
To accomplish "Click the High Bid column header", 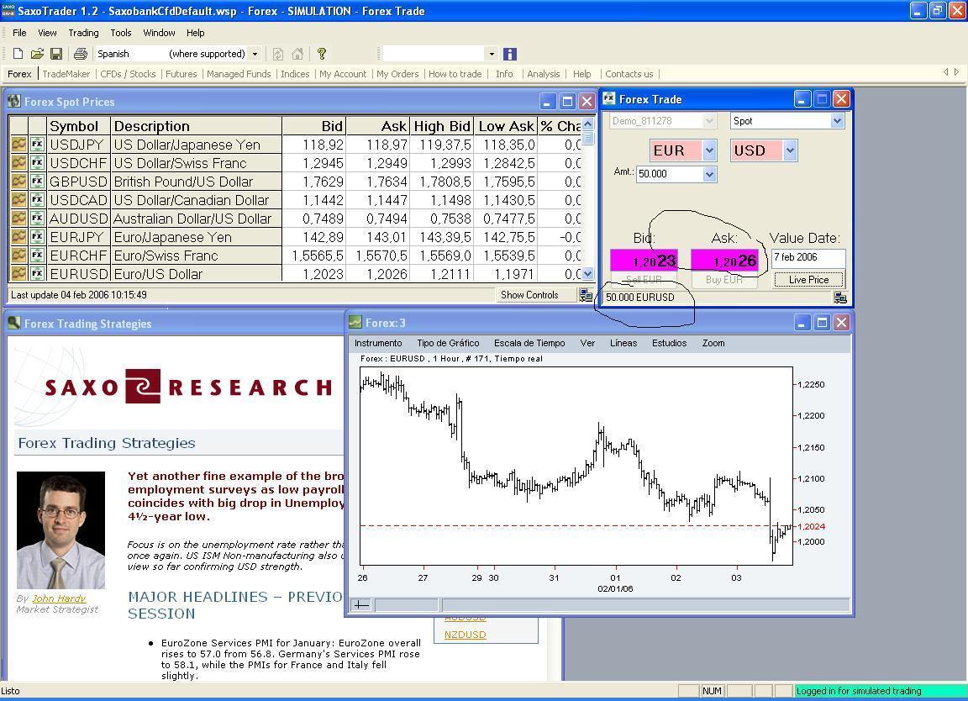I will tap(442, 126).
